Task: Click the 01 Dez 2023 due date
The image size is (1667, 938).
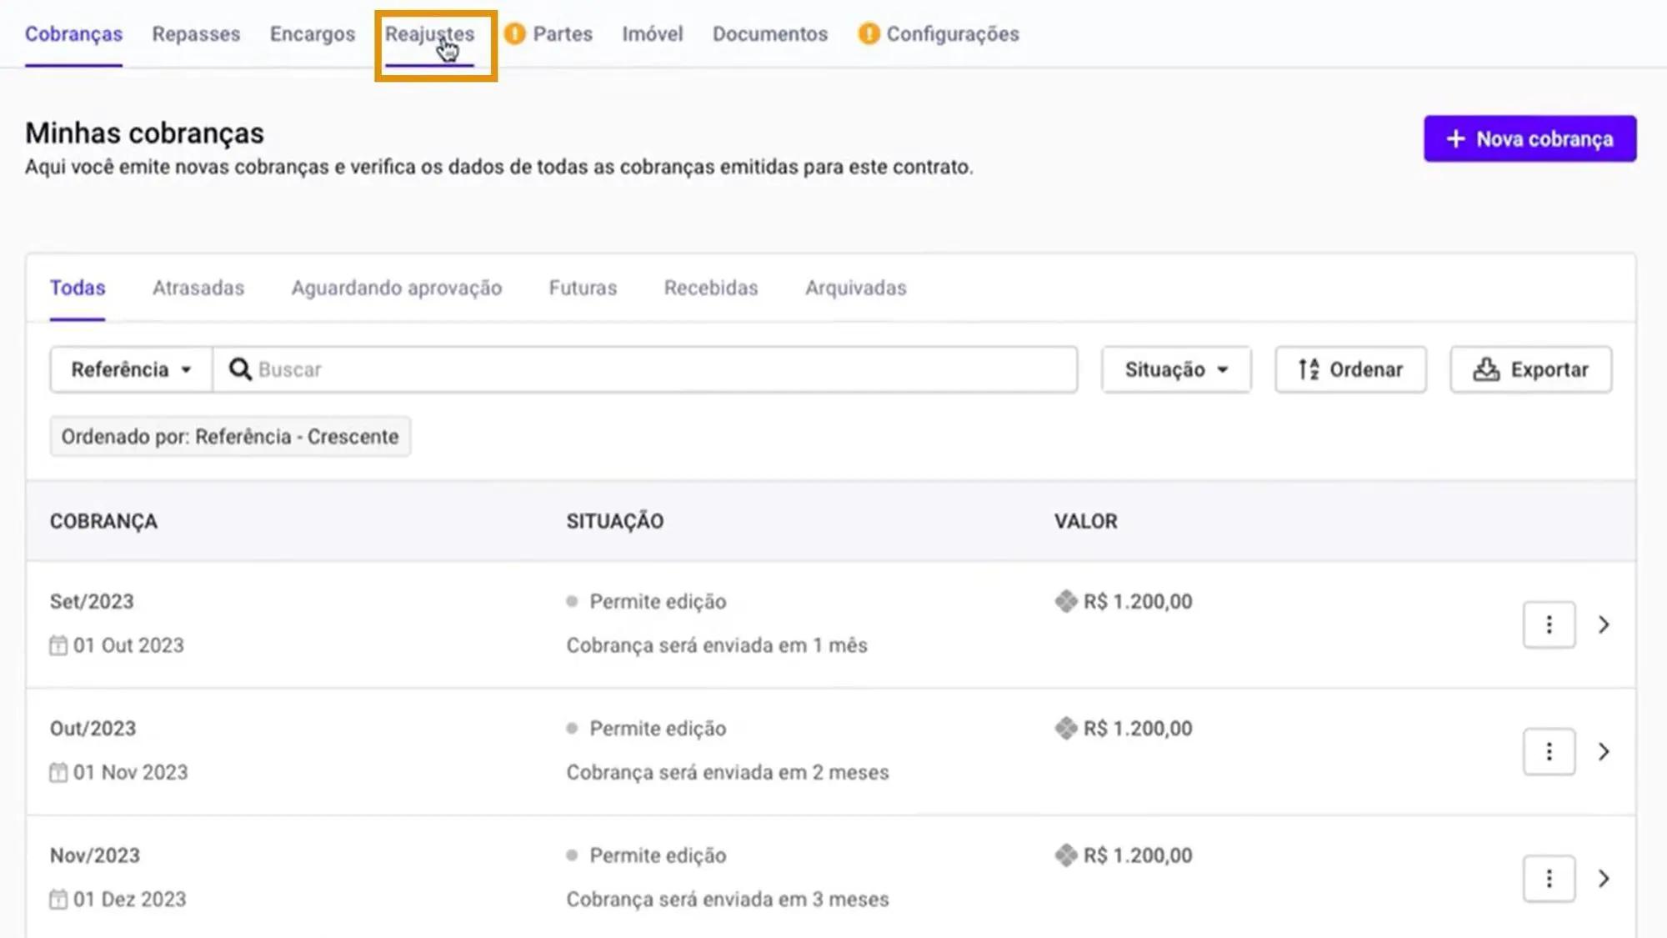Action: (130, 899)
